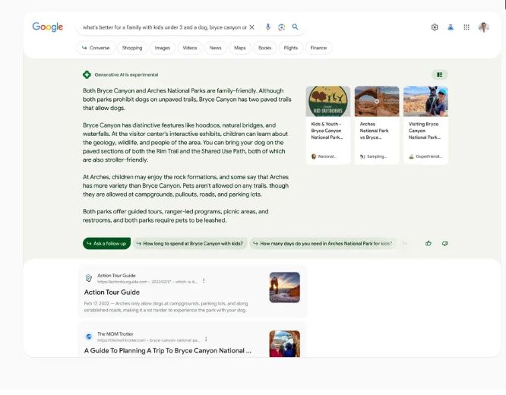Open Google Lens image search
This screenshot has height=395, width=506.
tap(281, 27)
